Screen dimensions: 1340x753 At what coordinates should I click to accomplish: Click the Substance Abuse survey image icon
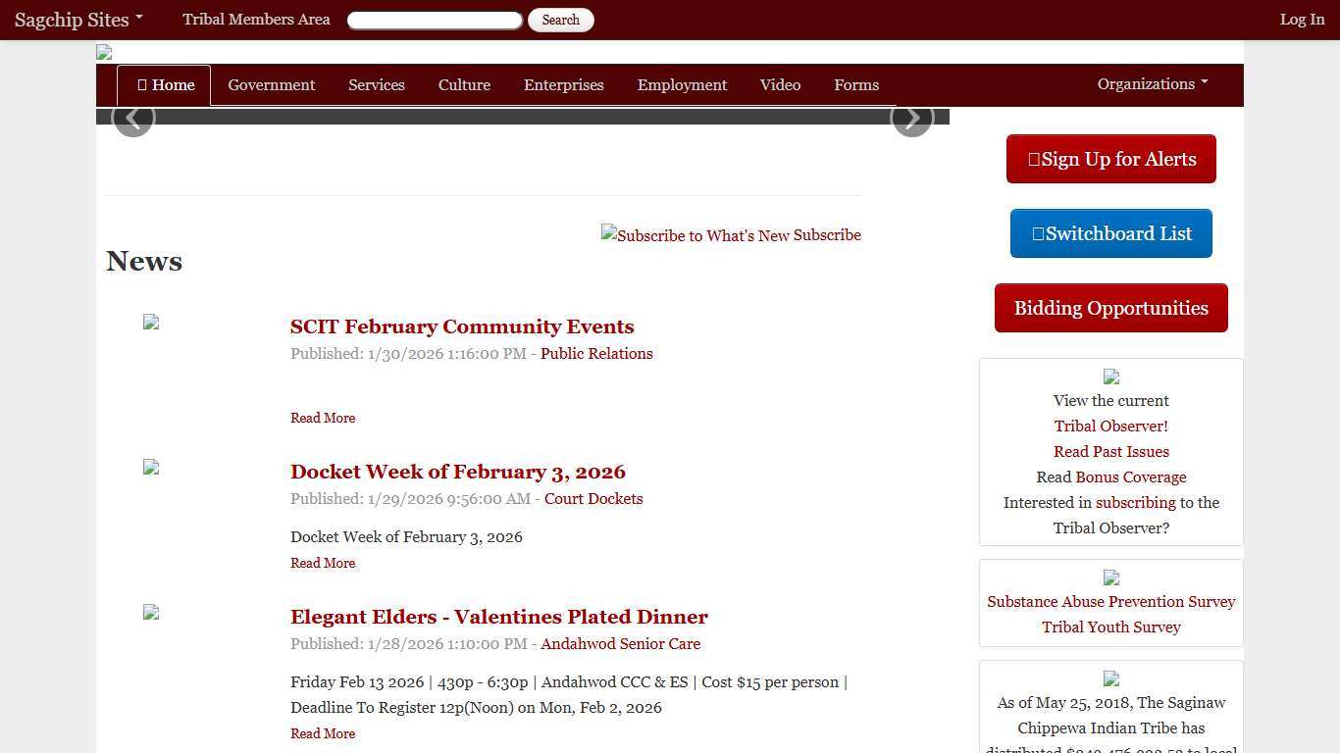pyautogui.click(x=1110, y=577)
